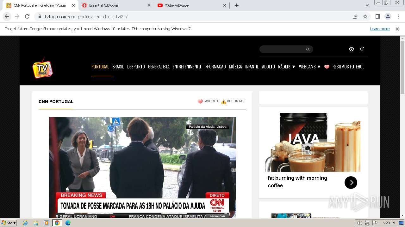This screenshot has width=405, height=227.
Task: Select the Portugal menu item
Action: tap(100, 67)
